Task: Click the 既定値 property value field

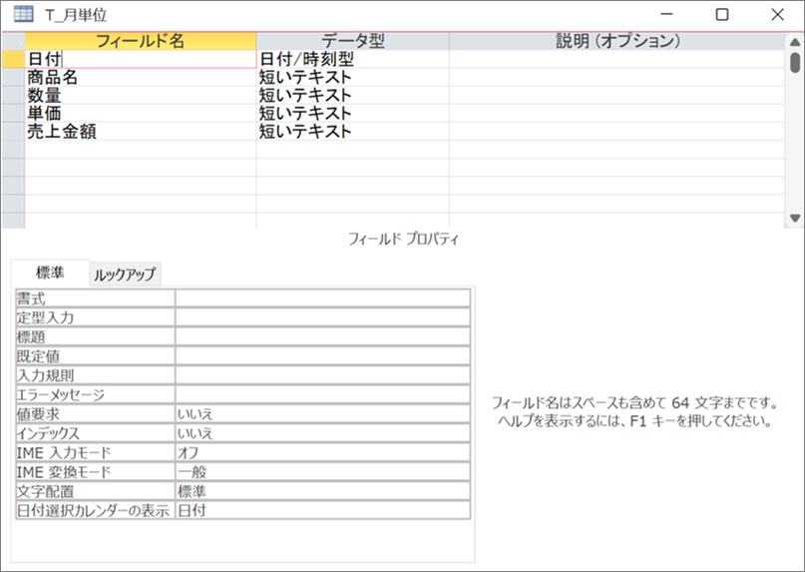Action: pyautogui.click(x=323, y=355)
